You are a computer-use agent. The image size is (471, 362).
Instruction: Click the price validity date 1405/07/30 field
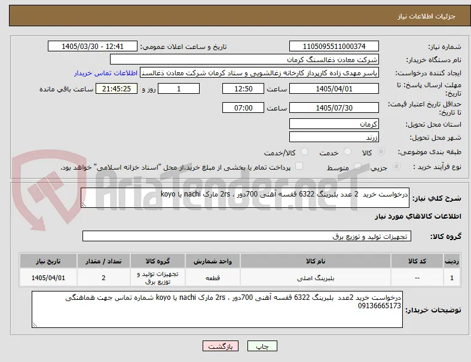tap(334, 108)
